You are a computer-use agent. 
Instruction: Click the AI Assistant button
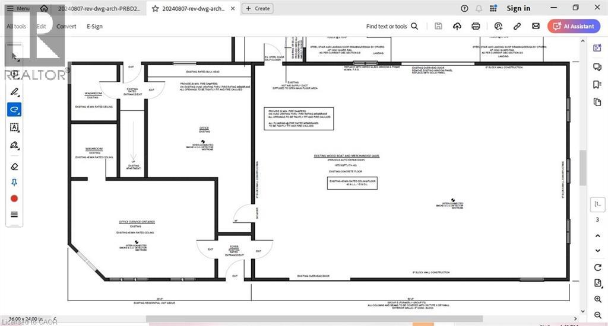[574, 26]
